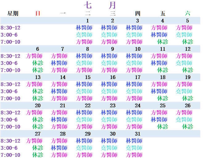Click the green 六 weekday header

(x=188, y=14)
